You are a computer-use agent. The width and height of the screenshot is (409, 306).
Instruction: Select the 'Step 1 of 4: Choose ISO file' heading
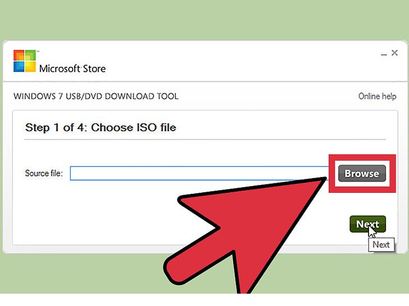(101, 128)
